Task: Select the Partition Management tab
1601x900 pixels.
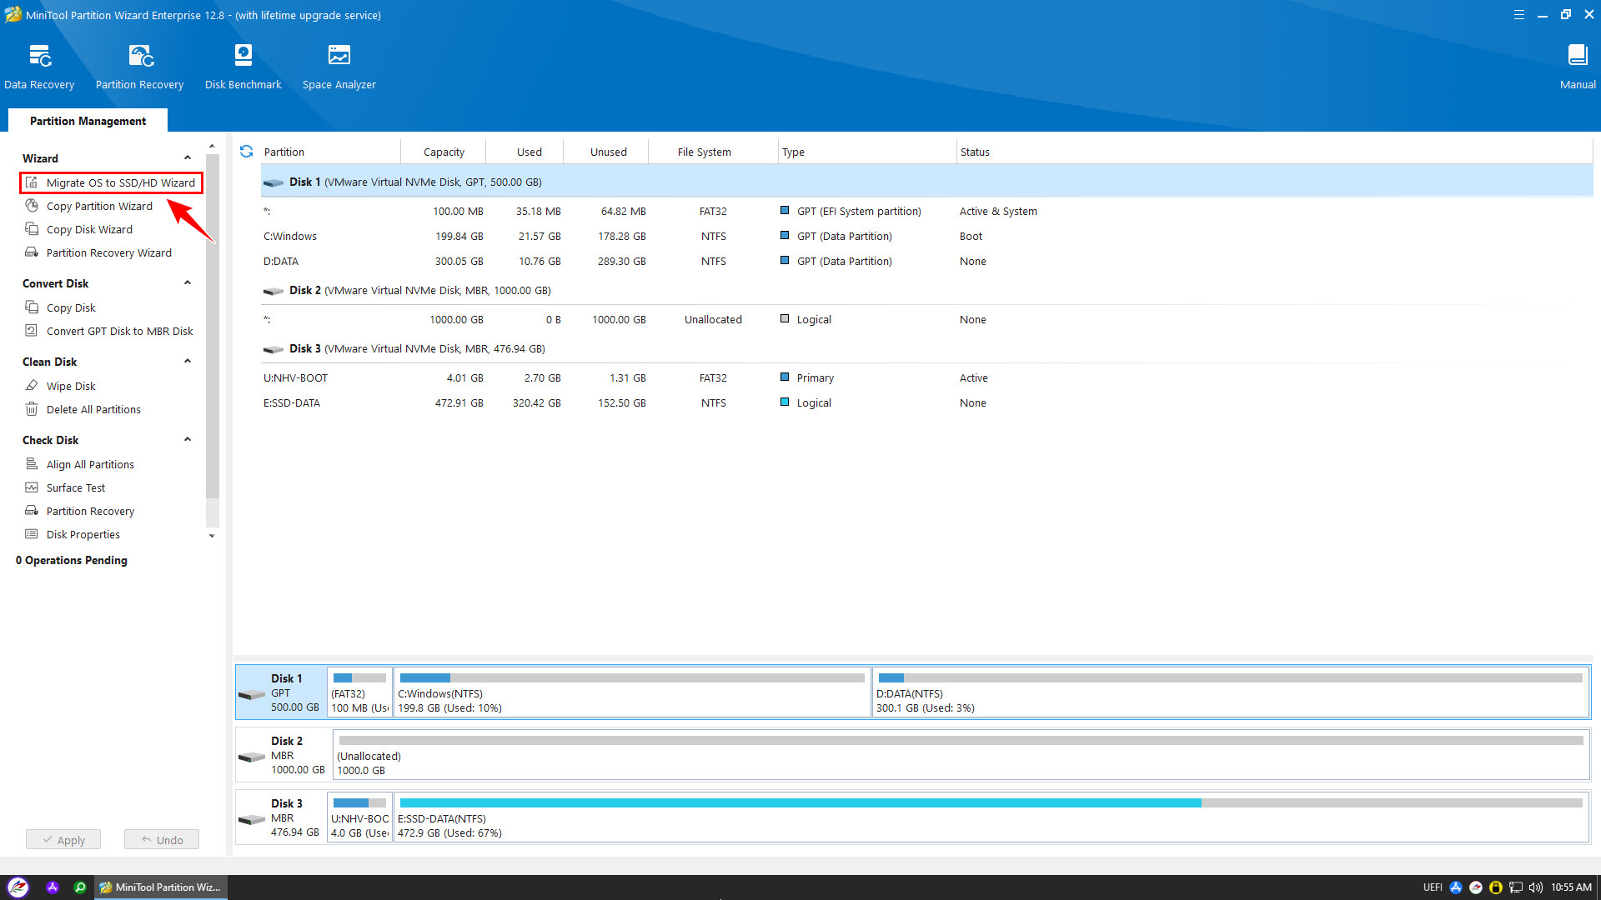Action: 88,121
